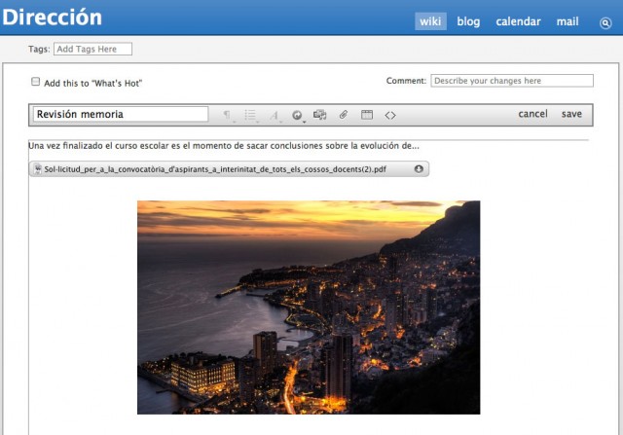Open the calendar tab

518,21
